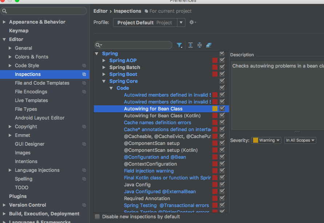This screenshot has width=324, height=223.
Task: Expand the Version Control settings section
Action: (x=4, y=205)
